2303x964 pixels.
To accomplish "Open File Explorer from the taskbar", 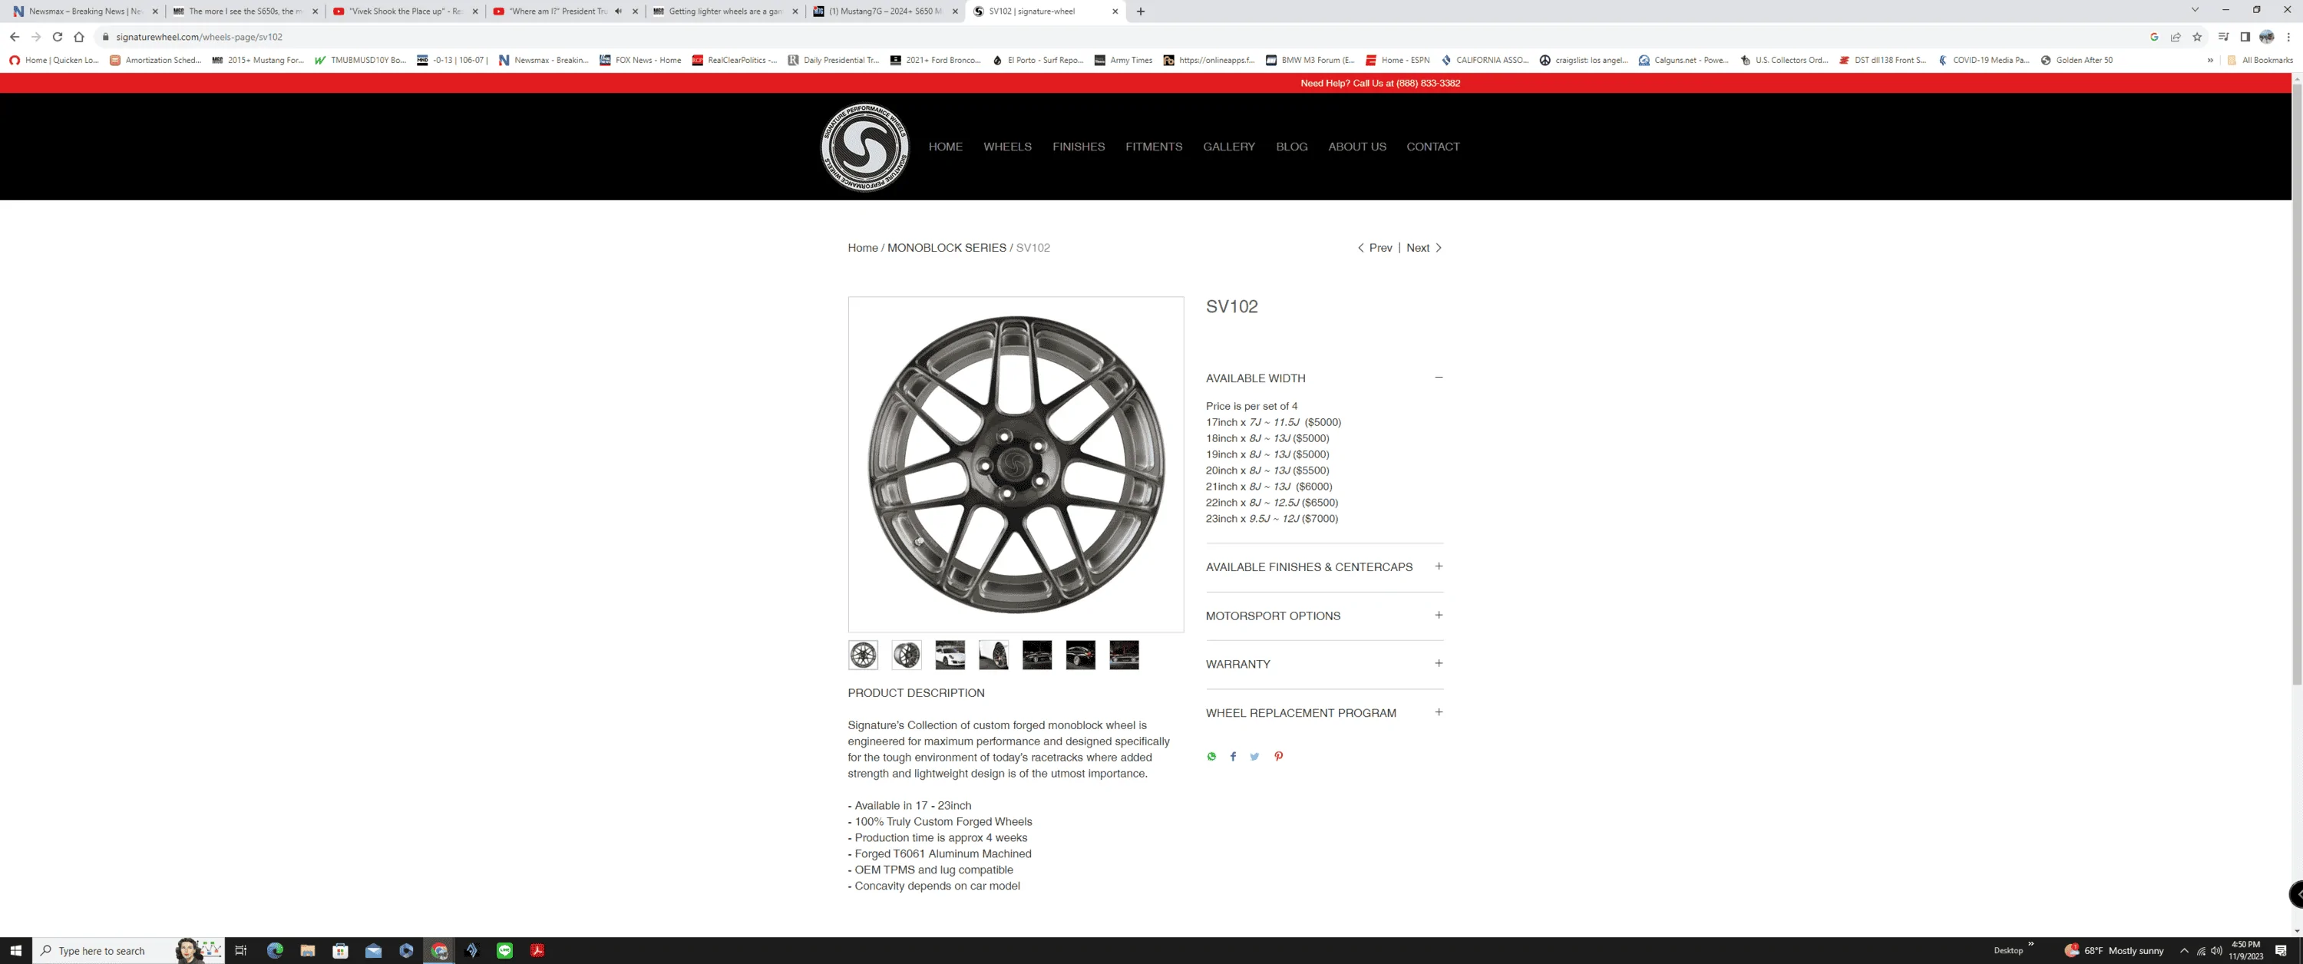I will pyautogui.click(x=308, y=951).
